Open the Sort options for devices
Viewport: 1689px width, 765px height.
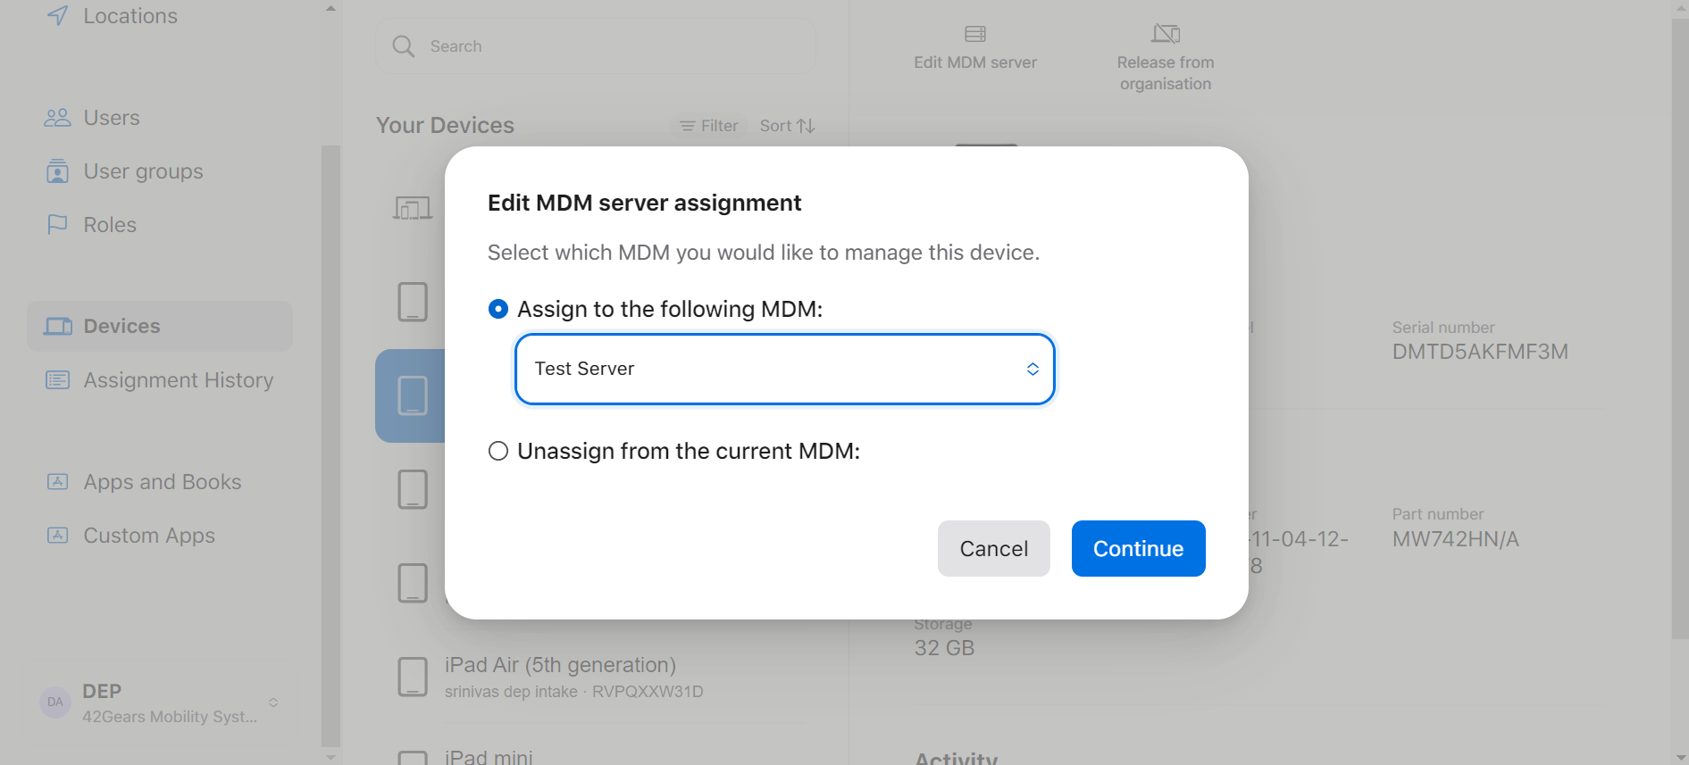(787, 126)
